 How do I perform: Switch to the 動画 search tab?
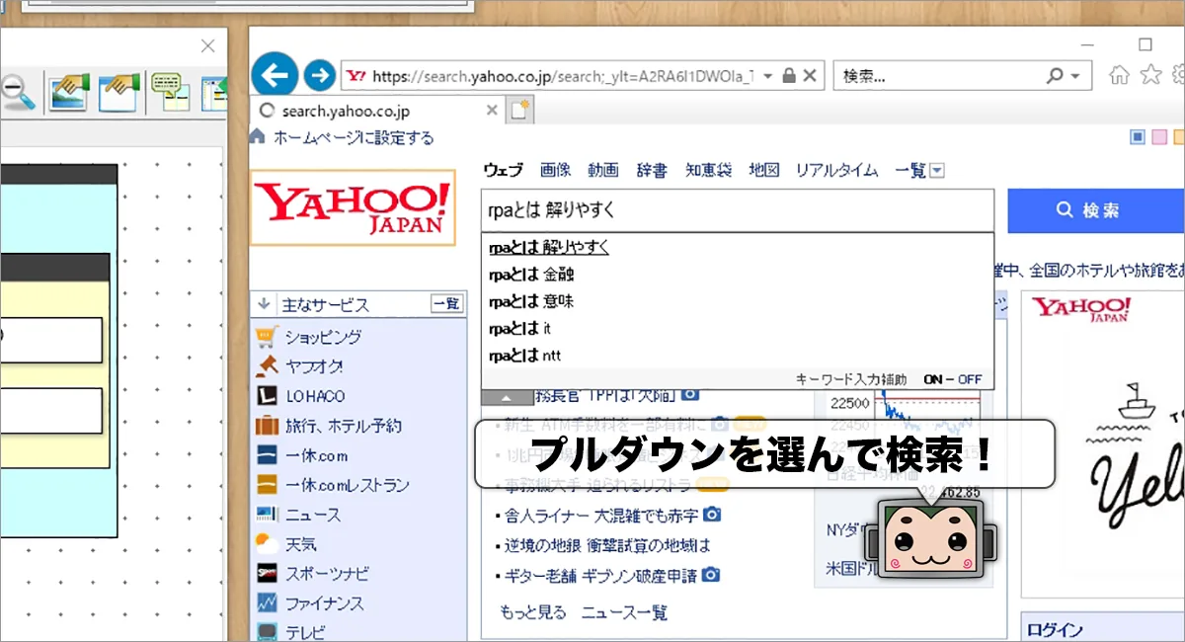[603, 170]
